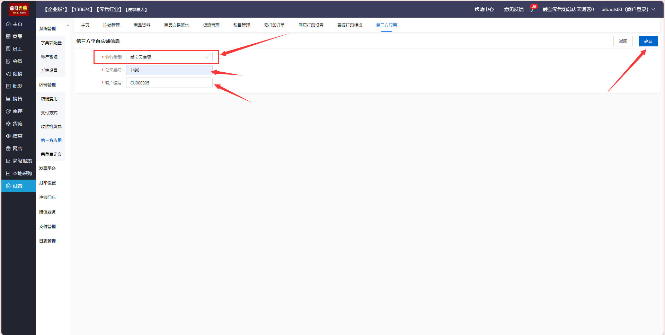Switch to the 货流管理 tab
Viewport: 665px width, 335px height.
pos(211,25)
